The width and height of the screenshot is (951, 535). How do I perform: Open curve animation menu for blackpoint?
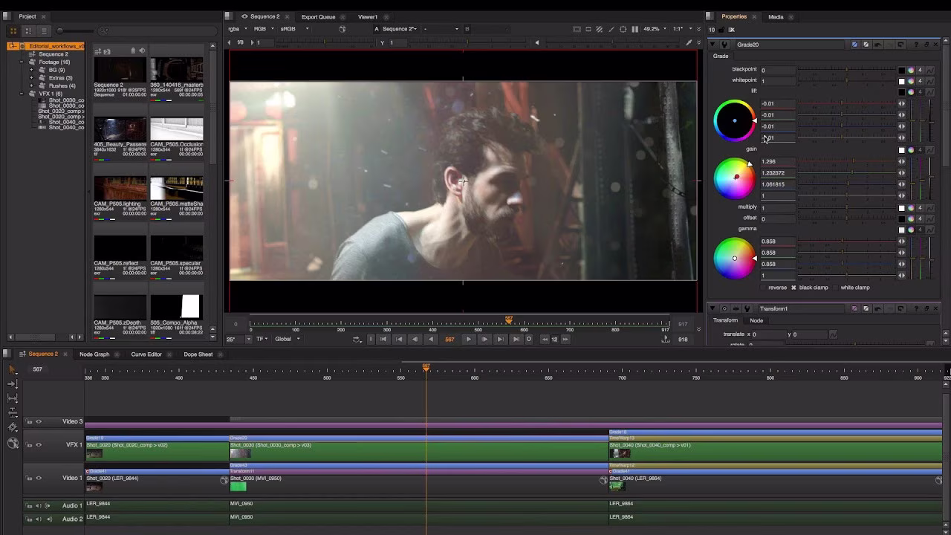[929, 71]
